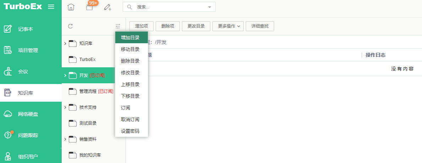Select the 知识库 folder in tree
Viewport: 422px width, 163px height.
pos(85,43)
